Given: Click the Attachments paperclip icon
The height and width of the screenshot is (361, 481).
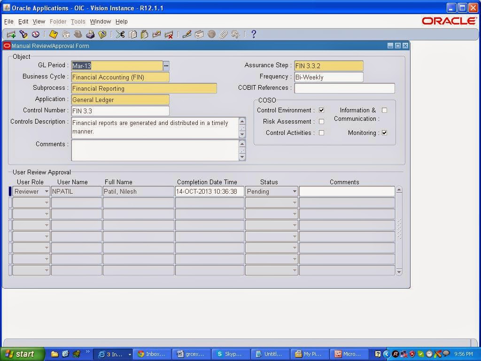Looking at the screenshot, I should pyautogui.click(x=223, y=34).
